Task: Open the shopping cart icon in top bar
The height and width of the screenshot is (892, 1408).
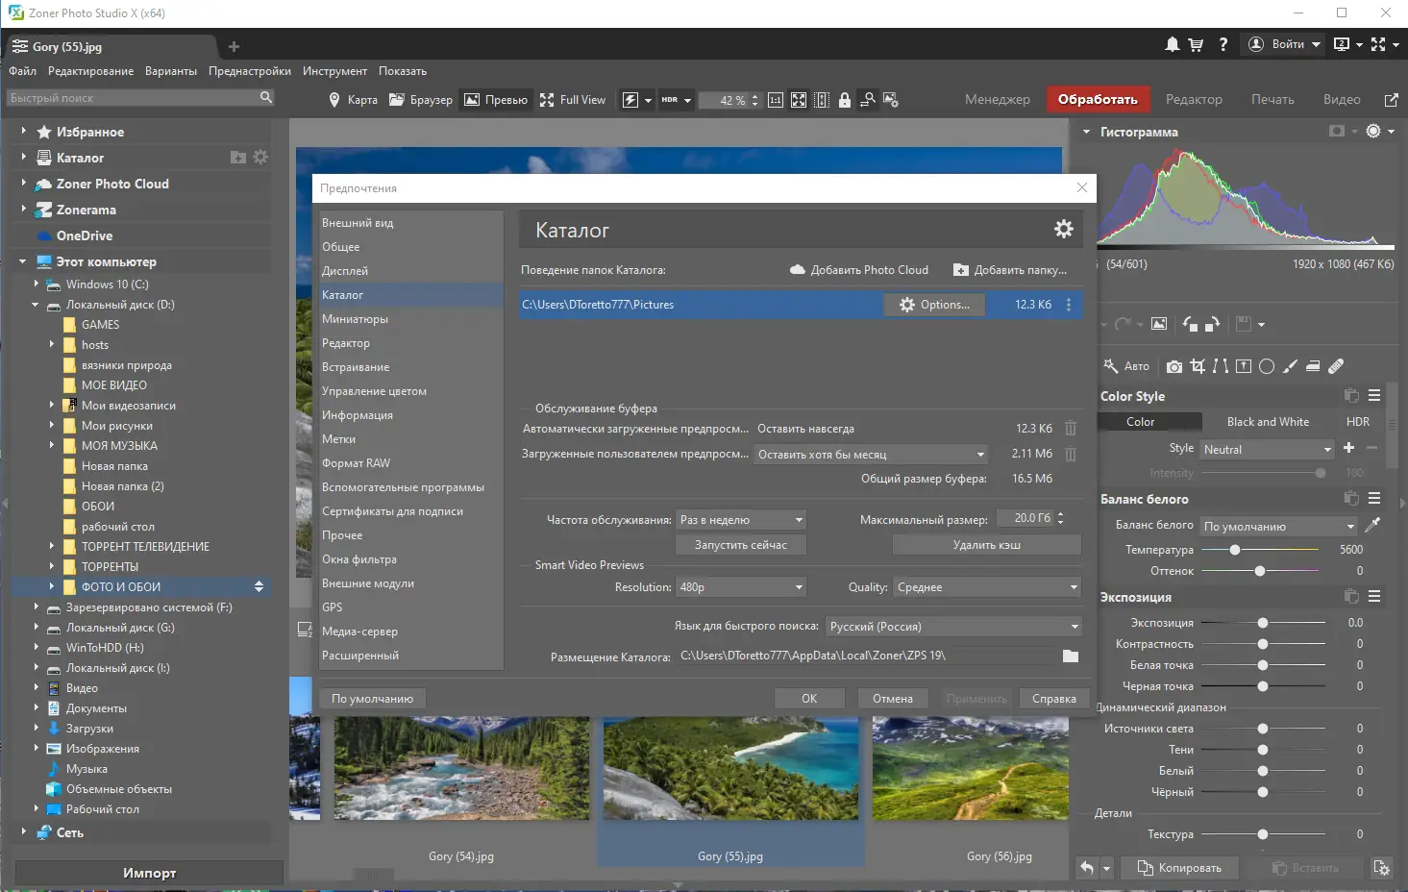Action: point(1196,44)
